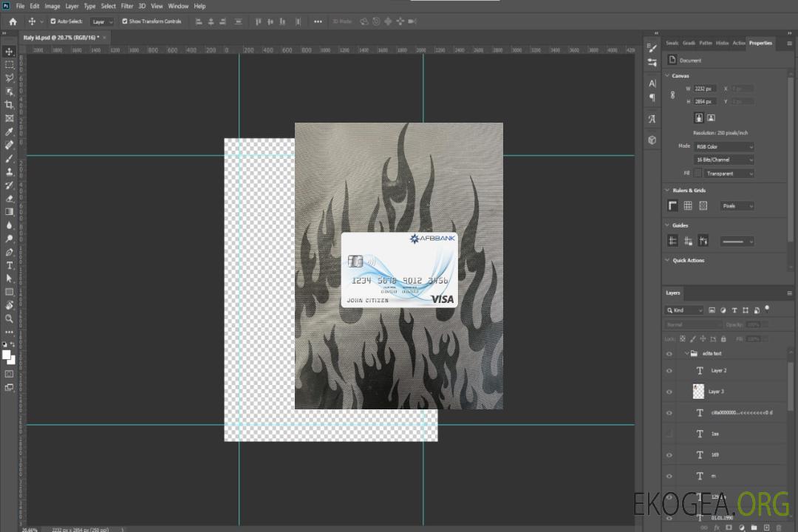798x532 pixels.
Task: Collapse the edite text layer group
Action: [x=686, y=354]
